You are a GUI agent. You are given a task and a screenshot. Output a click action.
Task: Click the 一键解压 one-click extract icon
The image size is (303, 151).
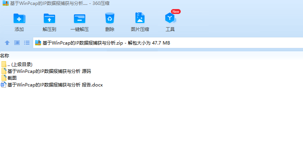(x=79, y=18)
